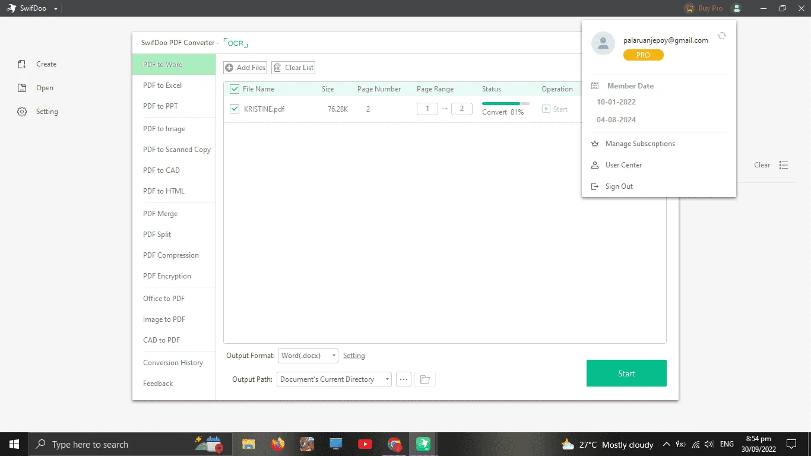This screenshot has width=811, height=456.
Task: Click the green Start button
Action: [x=626, y=373]
